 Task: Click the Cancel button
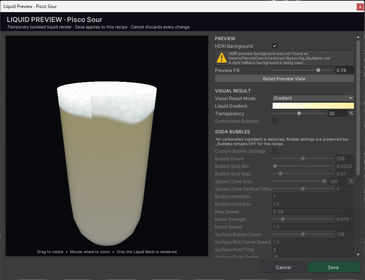(x=283, y=267)
